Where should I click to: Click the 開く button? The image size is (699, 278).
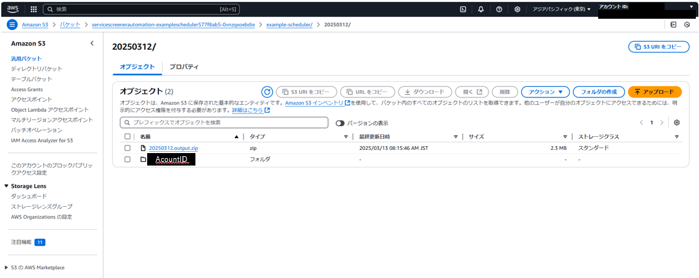[x=472, y=92]
